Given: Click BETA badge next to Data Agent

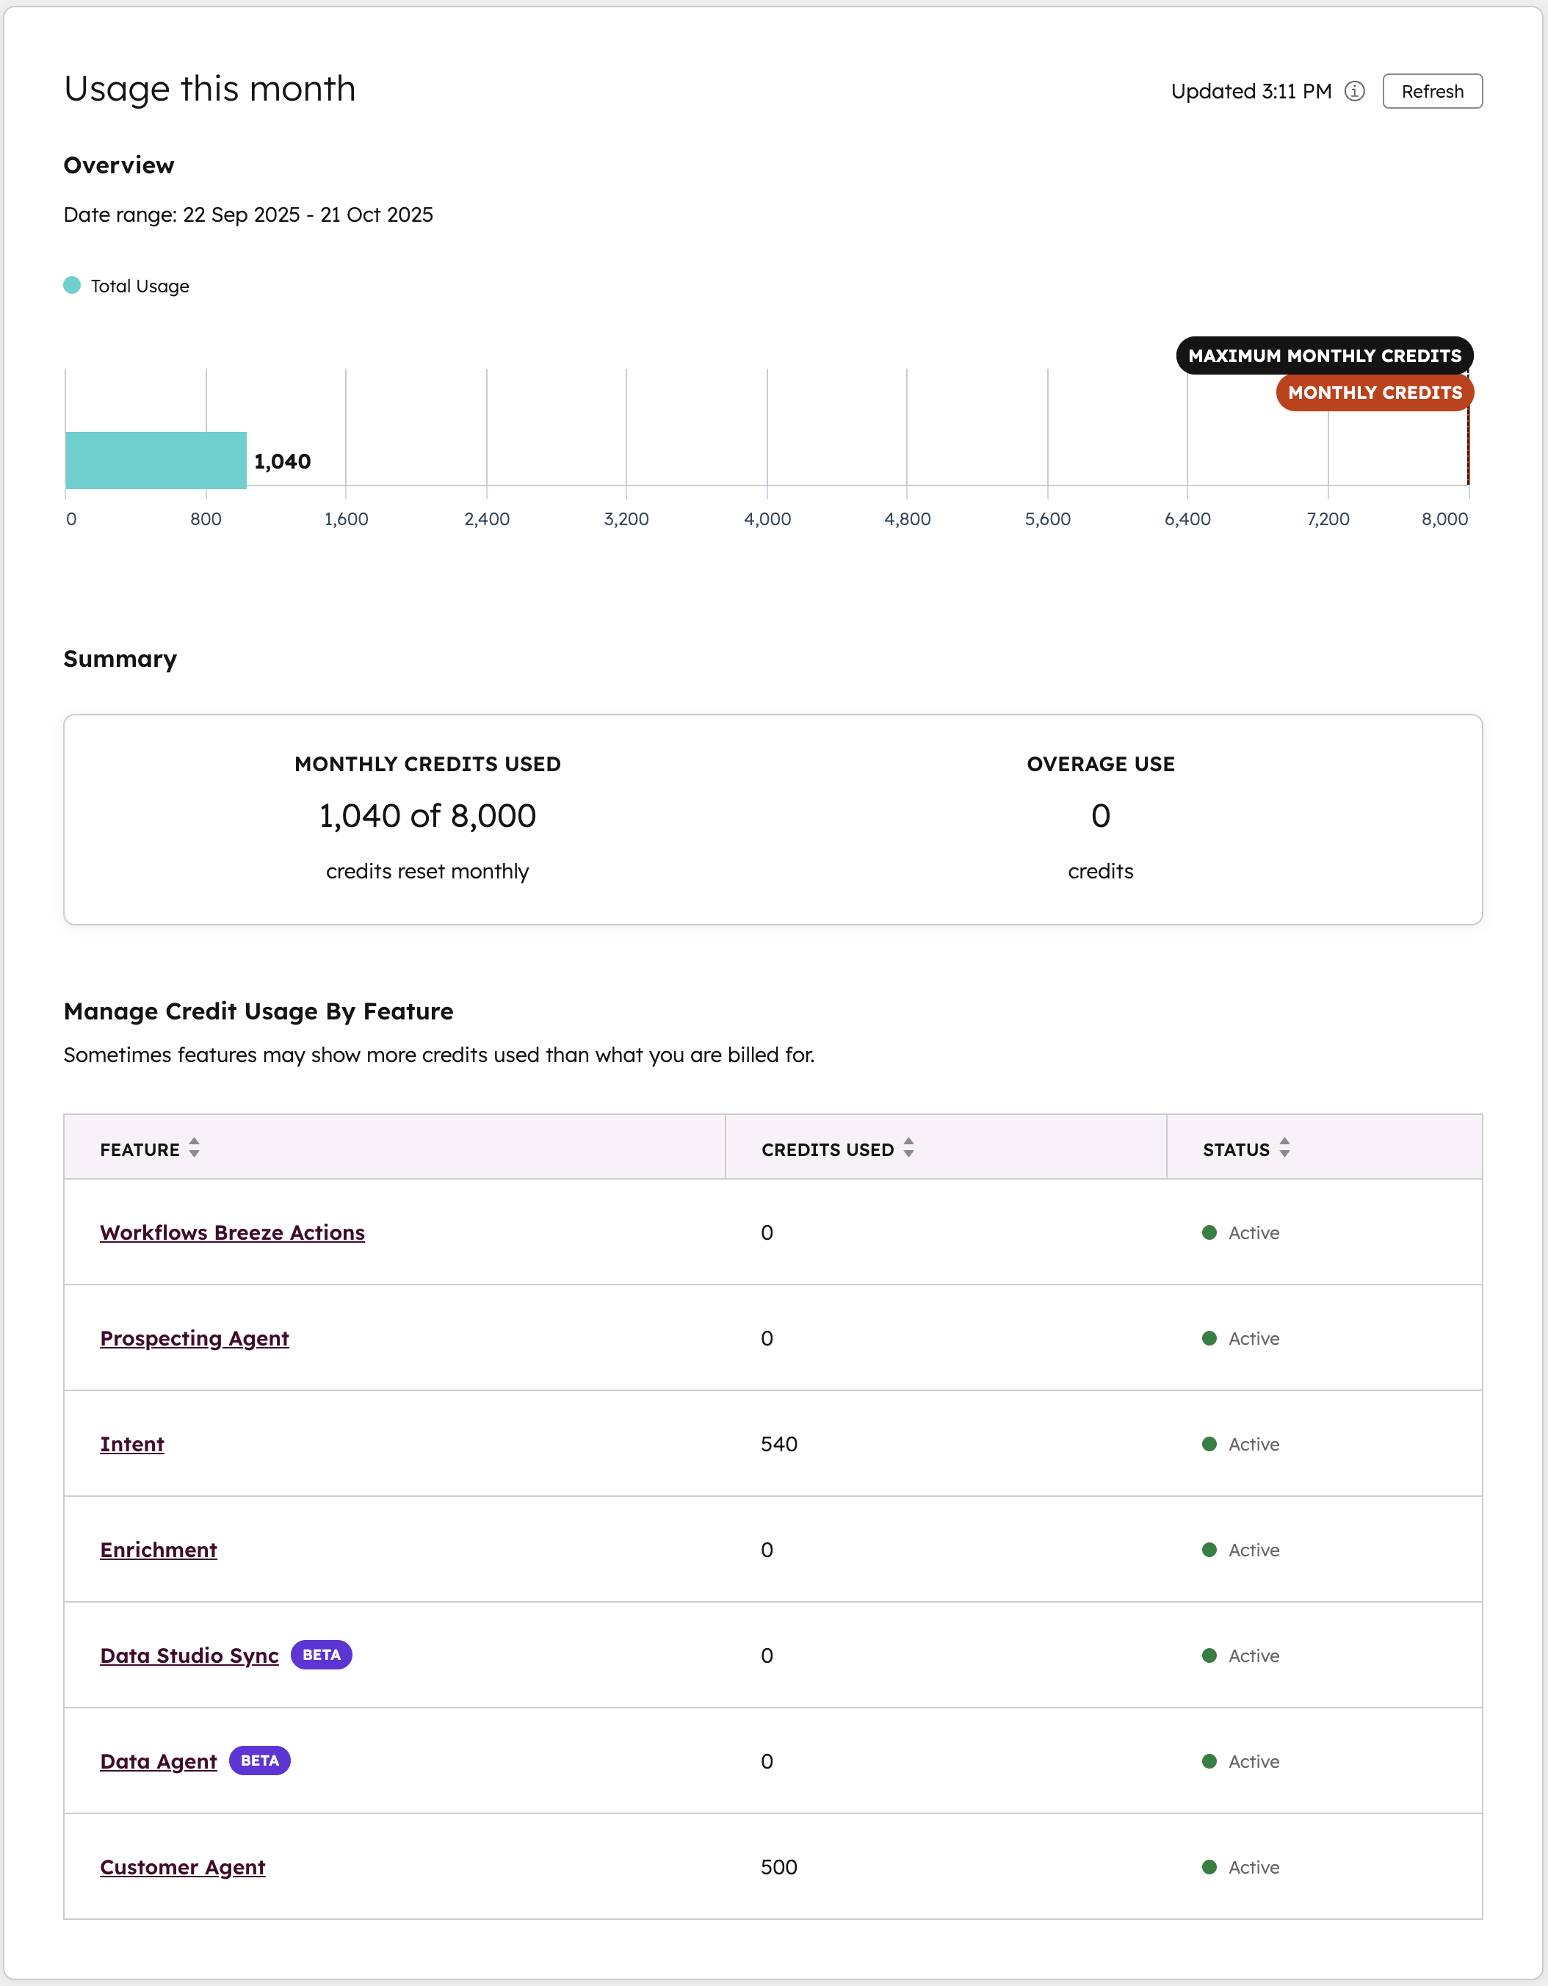Looking at the screenshot, I should tap(259, 1761).
